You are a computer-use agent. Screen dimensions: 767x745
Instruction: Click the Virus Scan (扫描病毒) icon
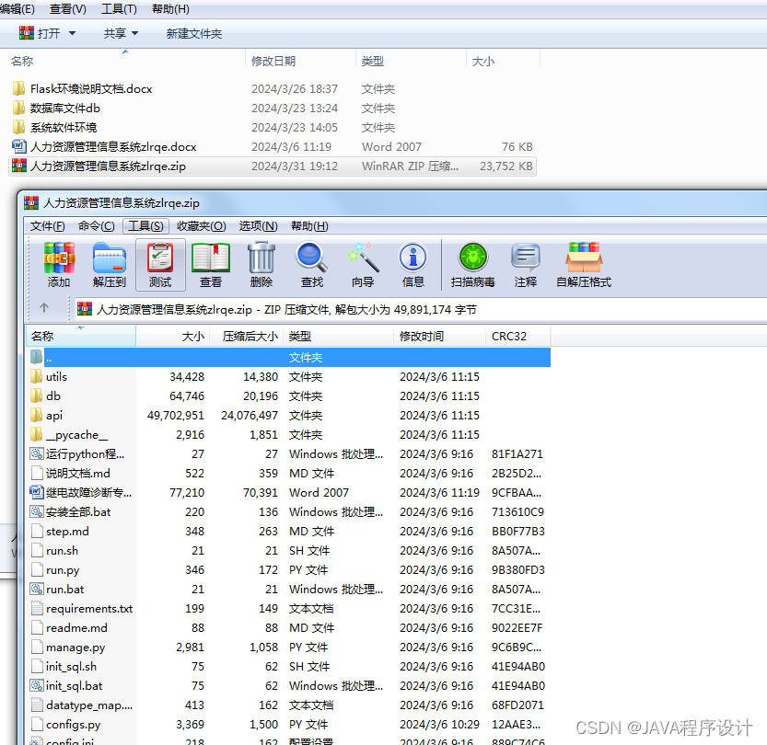click(x=473, y=257)
